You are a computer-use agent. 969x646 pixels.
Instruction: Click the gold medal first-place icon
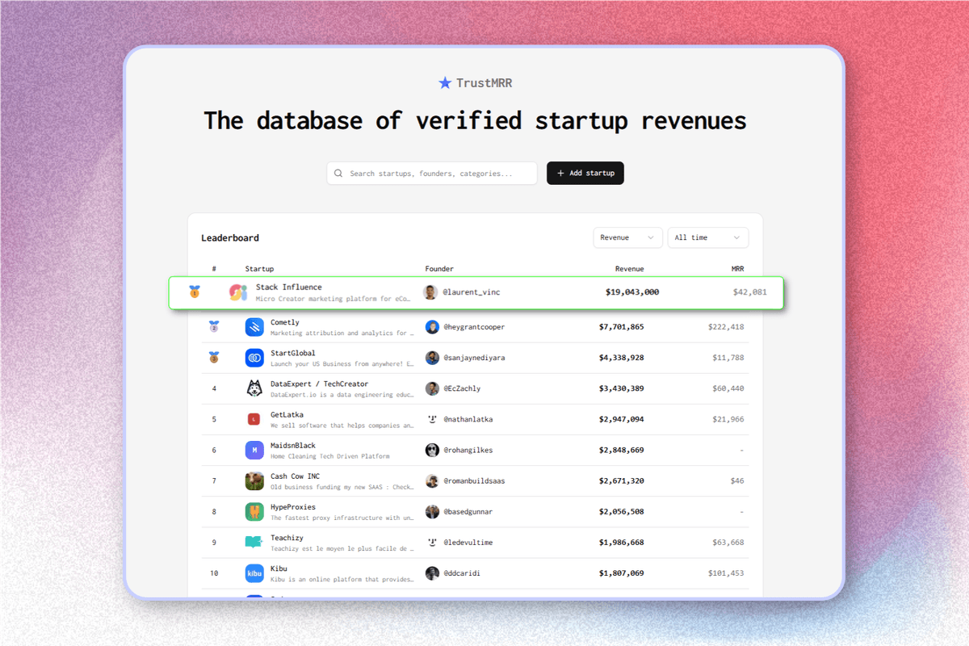tap(195, 292)
